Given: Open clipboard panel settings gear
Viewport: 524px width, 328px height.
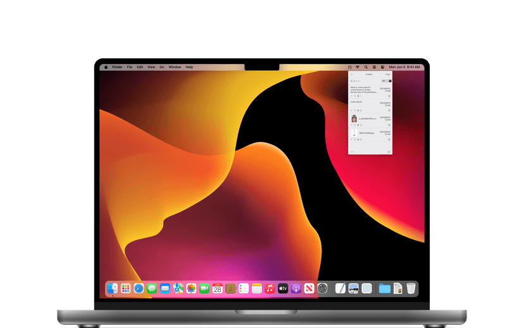Looking at the screenshot, I should (389, 152).
